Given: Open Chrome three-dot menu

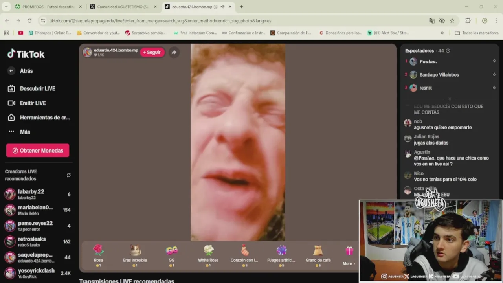Looking at the screenshot, I should pos(496,21).
